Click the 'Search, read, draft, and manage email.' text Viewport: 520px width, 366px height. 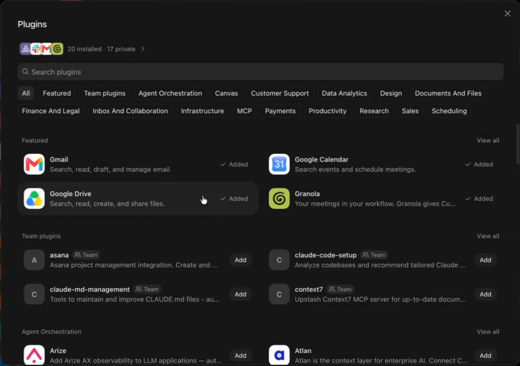111,169
